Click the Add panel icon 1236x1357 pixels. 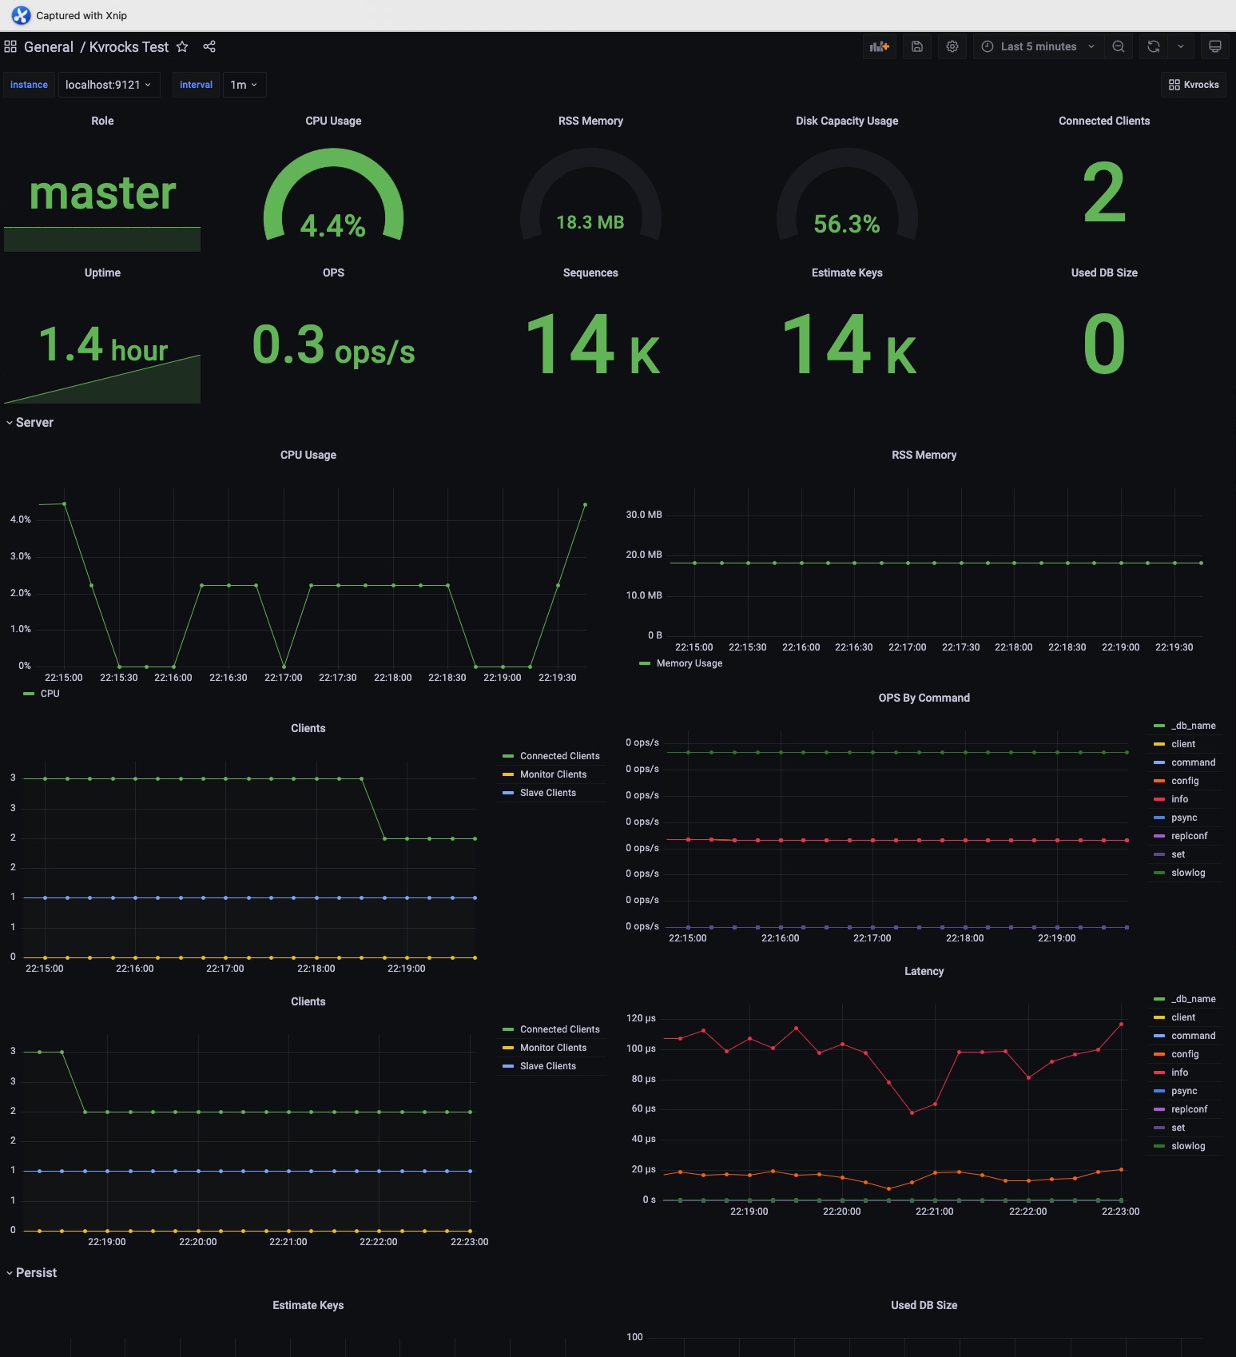pyautogui.click(x=879, y=46)
